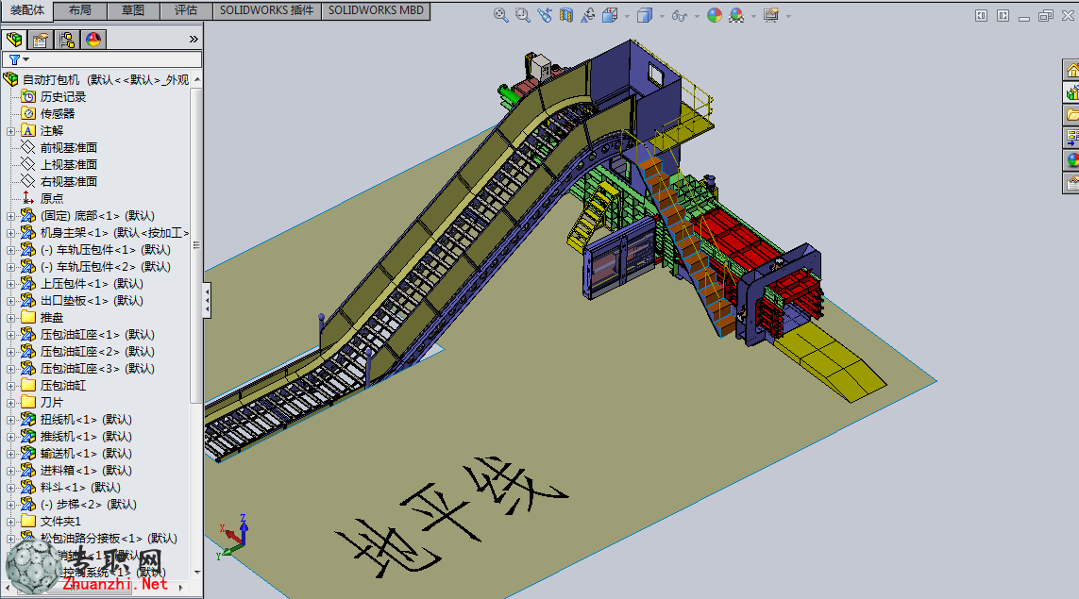1079x599 pixels.
Task: Open the Appearances ball icon in task pane
Action: pyautogui.click(x=1071, y=160)
